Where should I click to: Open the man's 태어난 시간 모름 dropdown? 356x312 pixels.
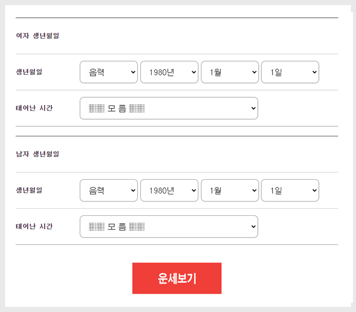[169, 226]
